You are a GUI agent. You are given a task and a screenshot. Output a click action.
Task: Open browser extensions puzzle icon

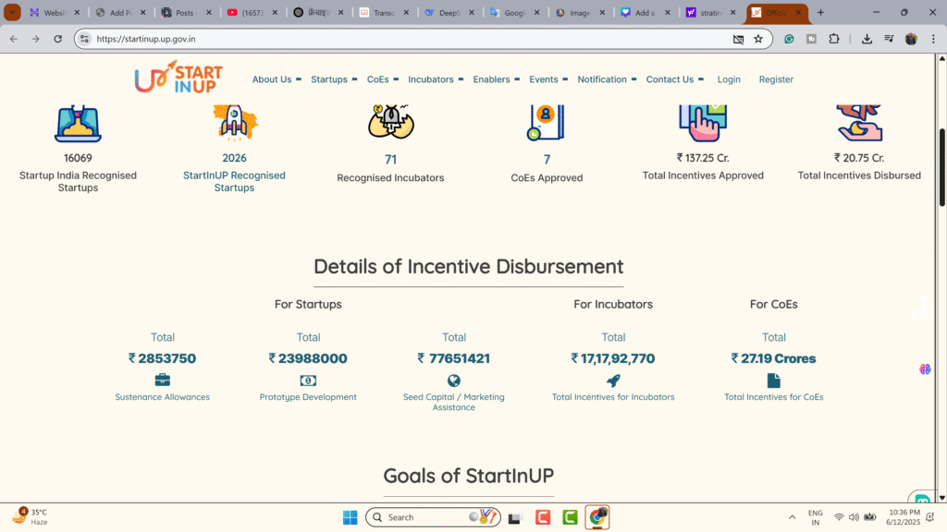click(x=834, y=39)
